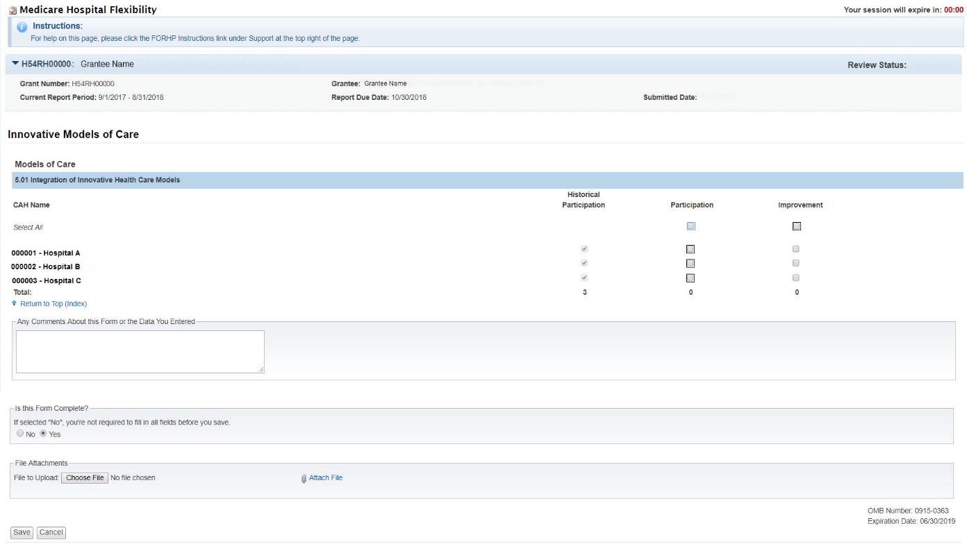
Task: Toggle Select All in the Participation column
Action: pos(691,226)
